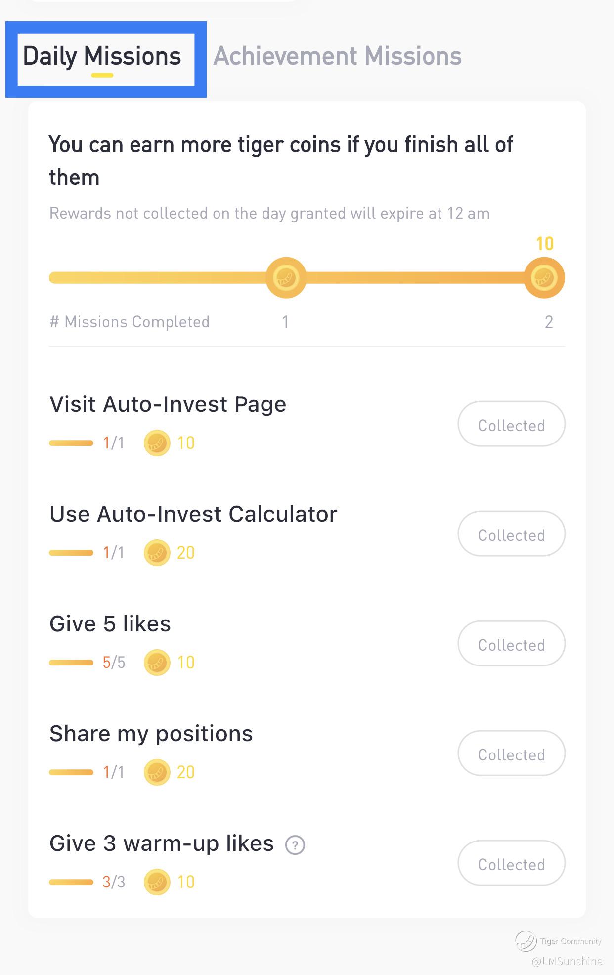Click the final milestone coin on progress bar

[544, 277]
